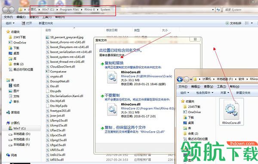
Task: Open the 查看(V) menu in F: drive window
Action: (x=209, y=87)
